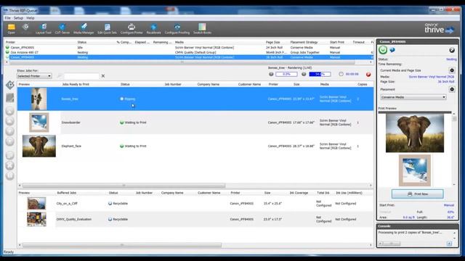The height and width of the screenshot is (261, 465).
Task: Click the Snowboarder job thumbnail
Action: pyautogui.click(x=39, y=123)
